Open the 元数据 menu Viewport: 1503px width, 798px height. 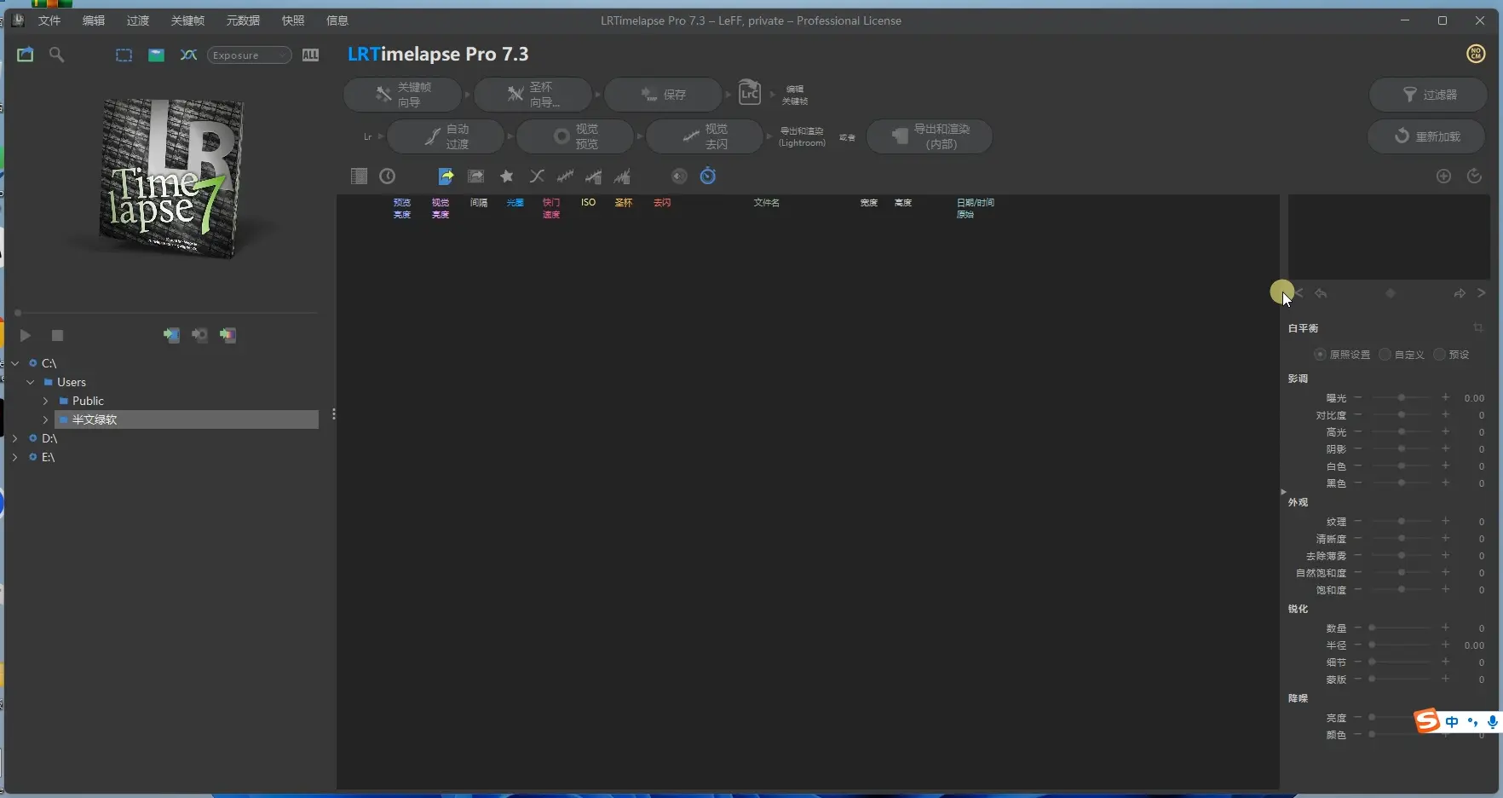243,20
